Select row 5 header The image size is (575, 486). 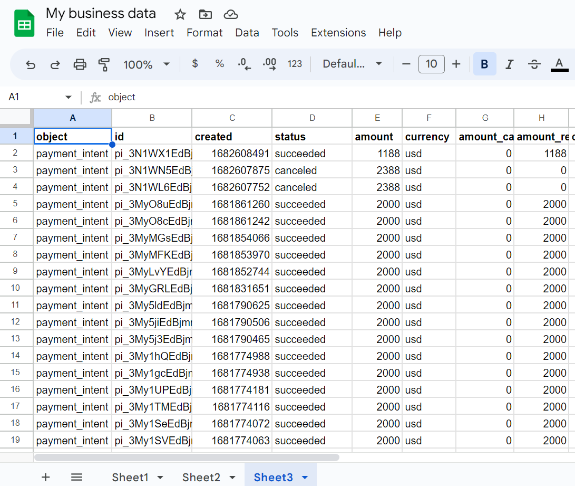[15, 204]
